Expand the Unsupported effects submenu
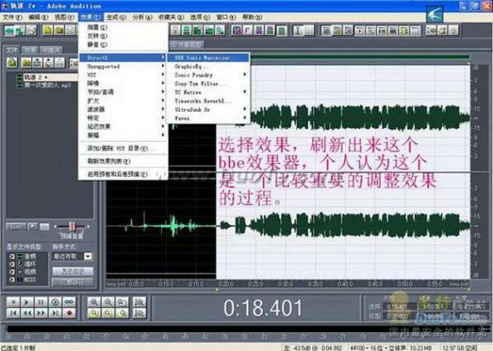 [x=122, y=66]
